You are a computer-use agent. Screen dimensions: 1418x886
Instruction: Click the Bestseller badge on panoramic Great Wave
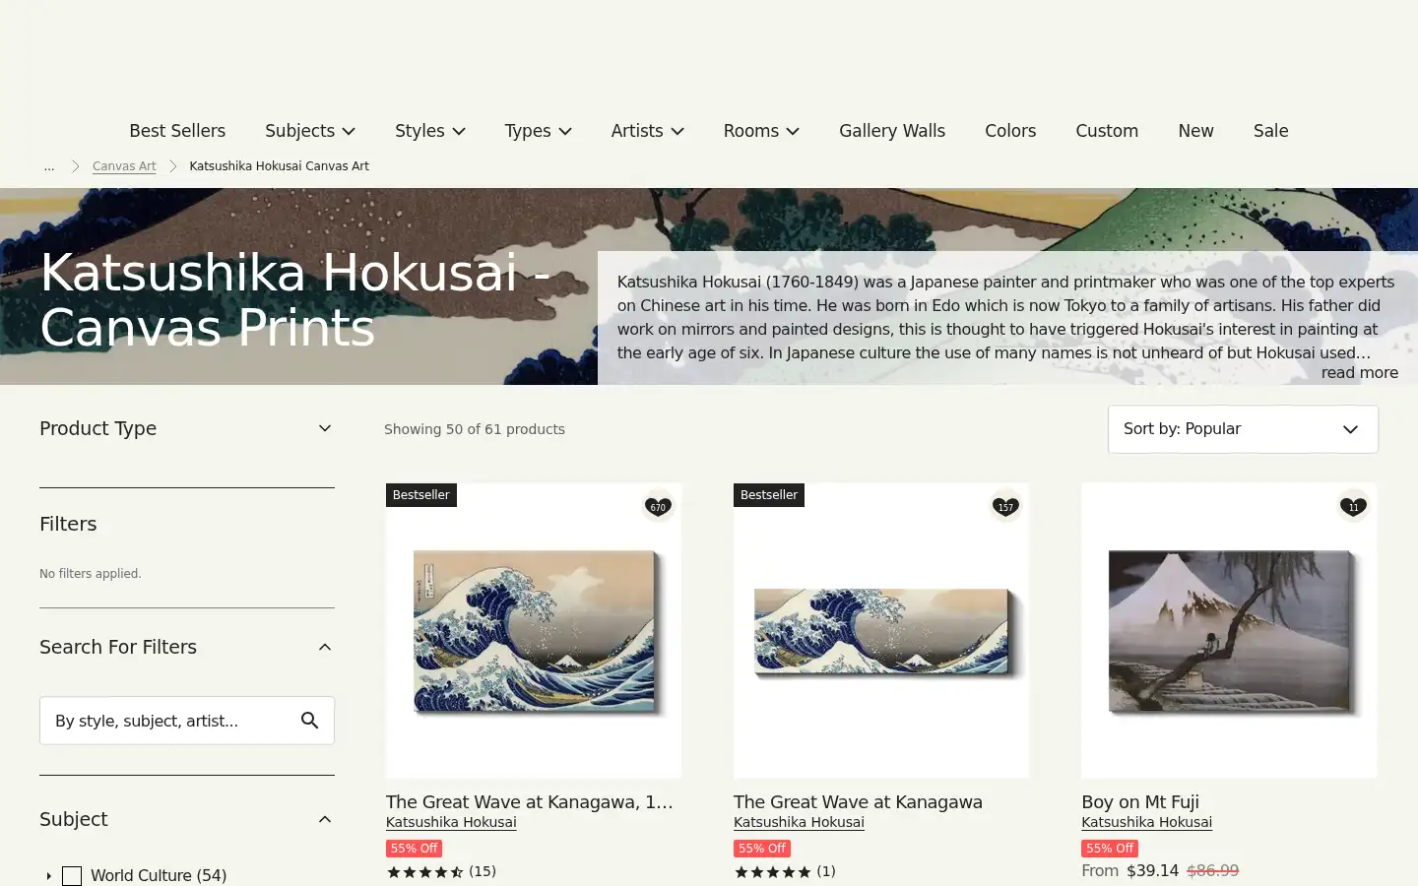(x=769, y=494)
